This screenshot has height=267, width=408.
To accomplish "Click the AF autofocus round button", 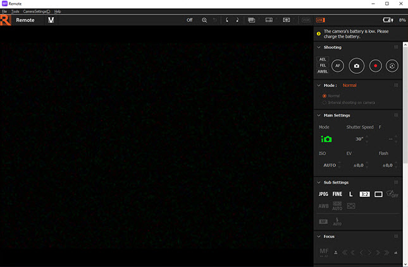I will coord(338,66).
